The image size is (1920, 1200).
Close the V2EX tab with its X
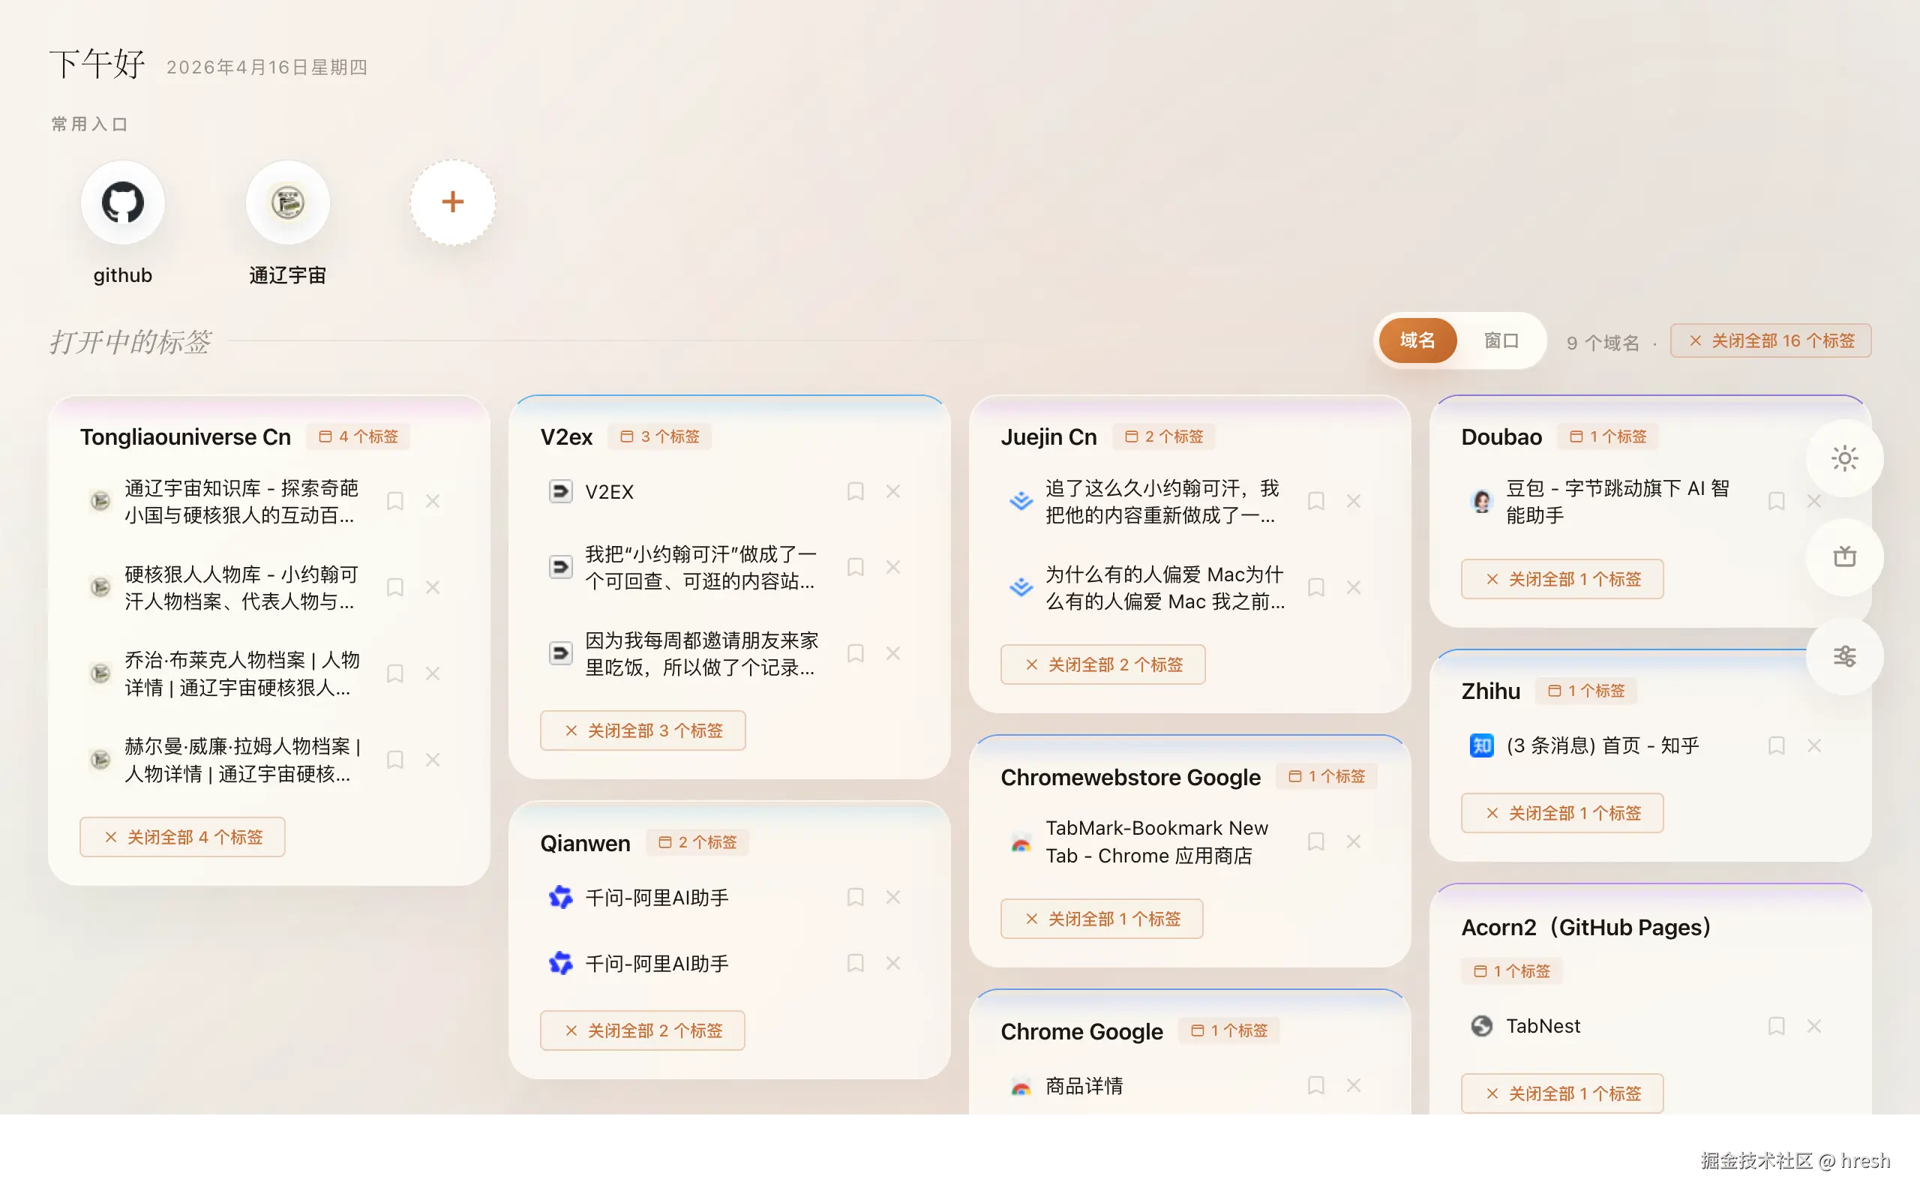(x=893, y=491)
